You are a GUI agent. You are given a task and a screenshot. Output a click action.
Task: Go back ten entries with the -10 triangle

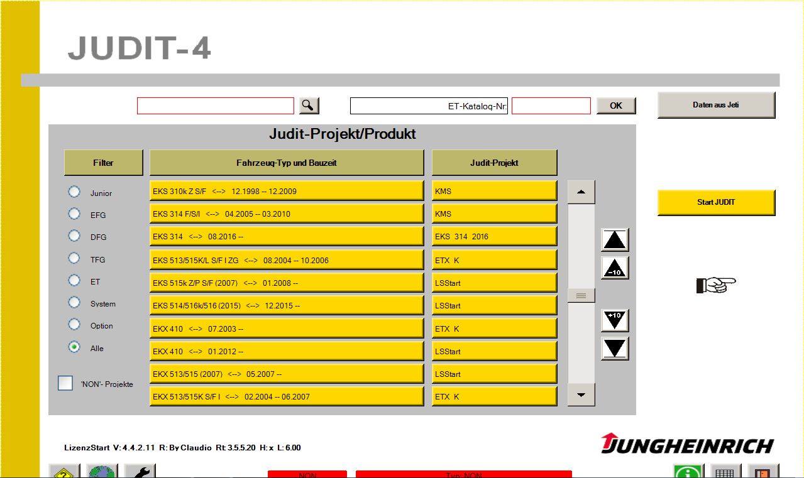(x=614, y=268)
